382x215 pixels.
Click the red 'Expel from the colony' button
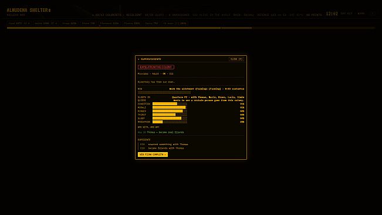pos(156,67)
